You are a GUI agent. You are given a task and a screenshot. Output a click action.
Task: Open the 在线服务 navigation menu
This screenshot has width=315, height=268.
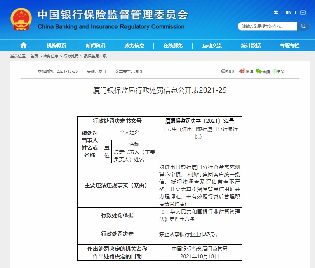tap(173, 45)
